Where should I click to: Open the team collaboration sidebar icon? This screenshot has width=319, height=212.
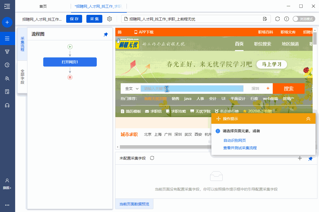coord(7,78)
